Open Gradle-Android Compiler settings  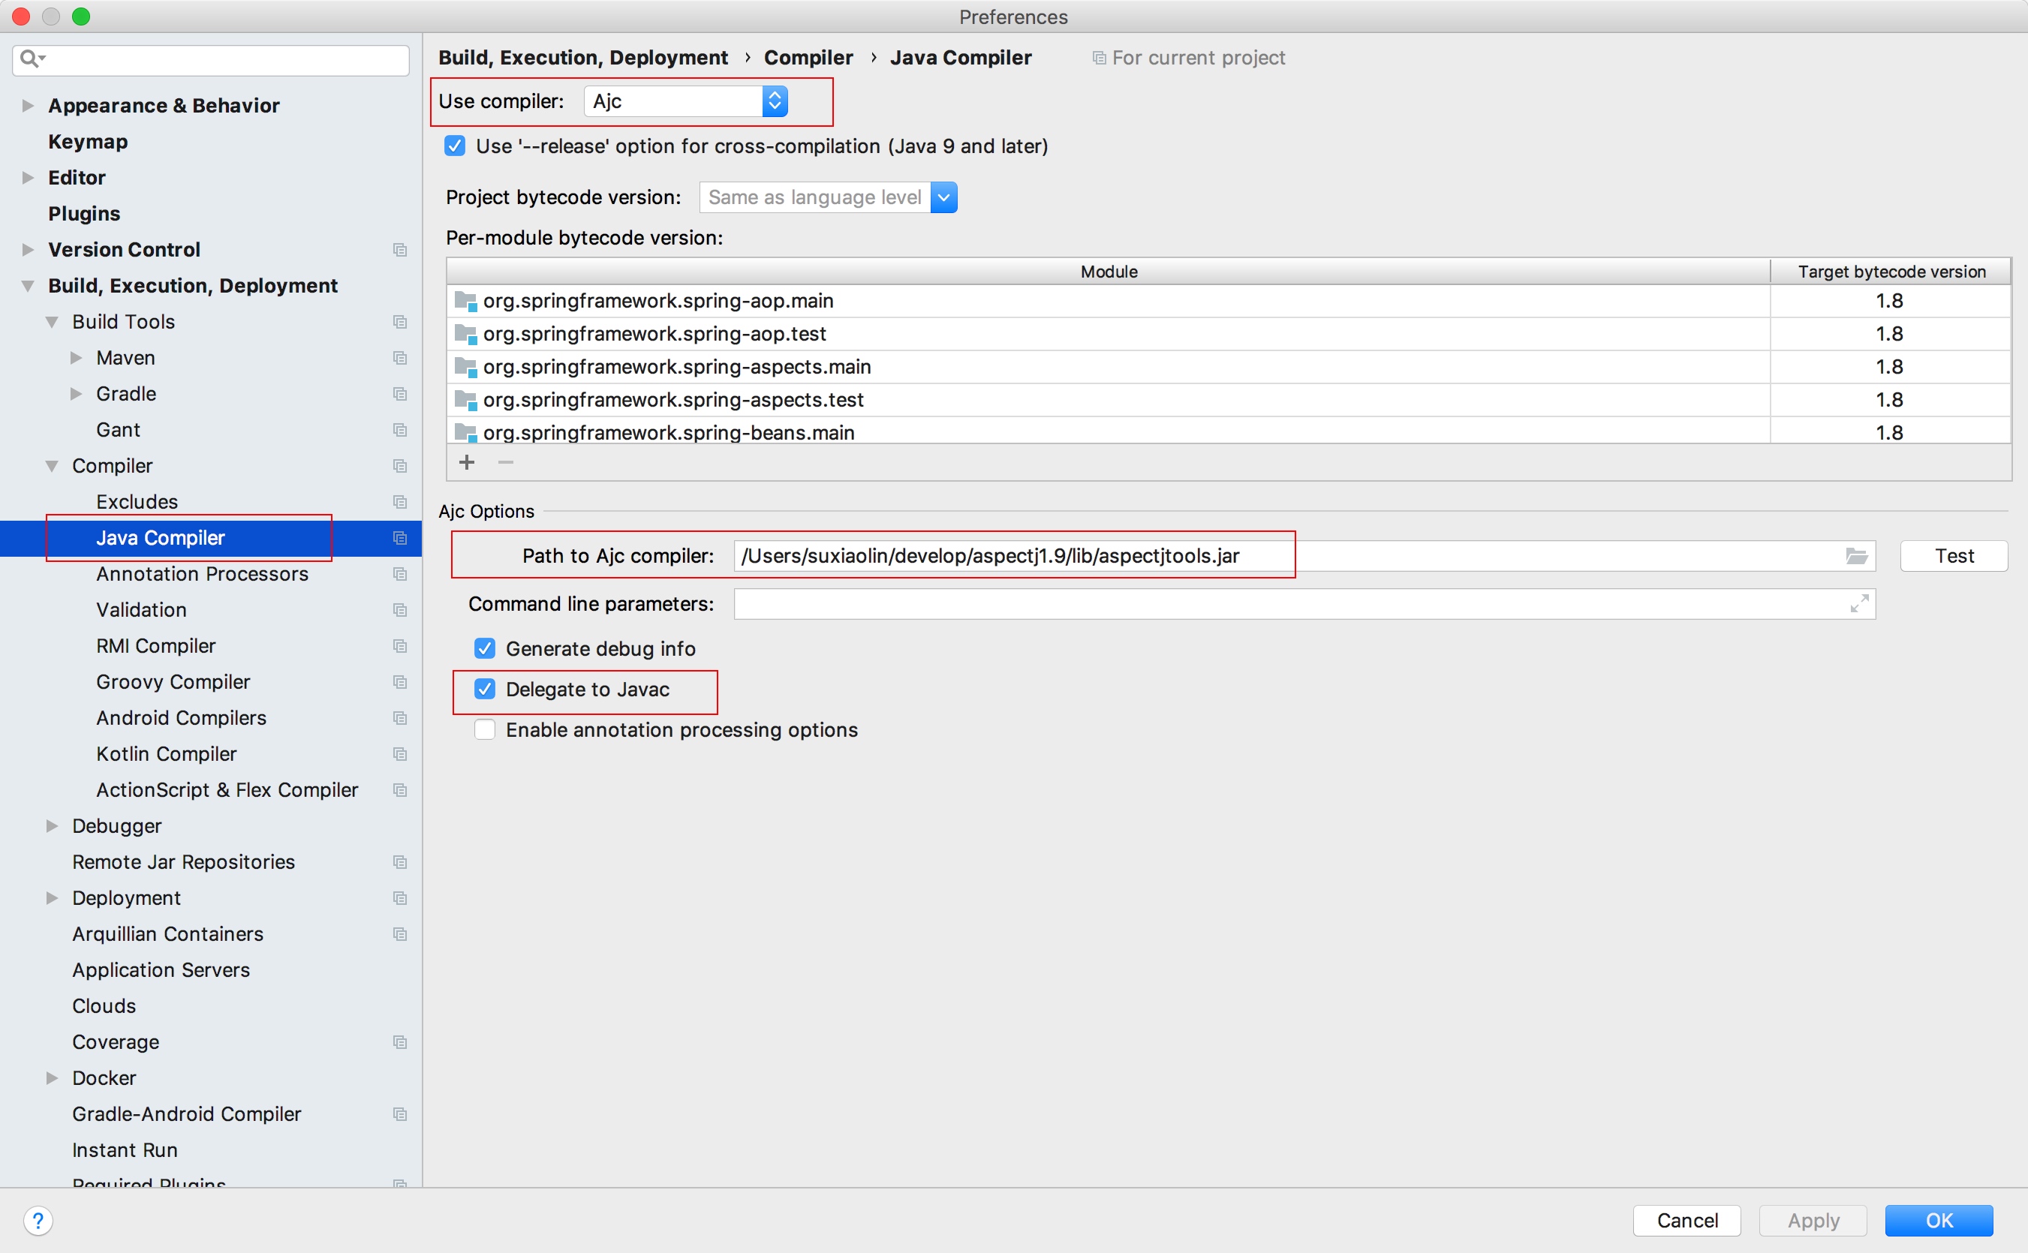[x=186, y=1113]
